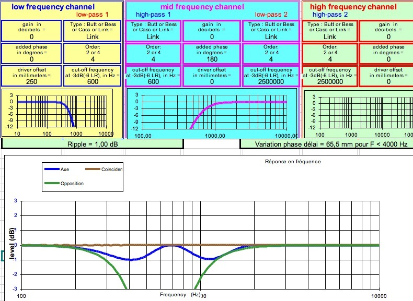Select the low-pass 1 filter Type cell
The height and width of the screenshot is (301, 413).
coord(93,31)
